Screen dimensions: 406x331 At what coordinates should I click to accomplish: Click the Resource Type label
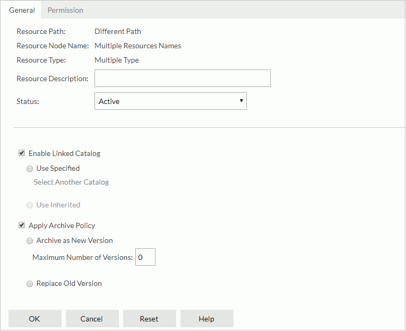click(x=41, y=60)
